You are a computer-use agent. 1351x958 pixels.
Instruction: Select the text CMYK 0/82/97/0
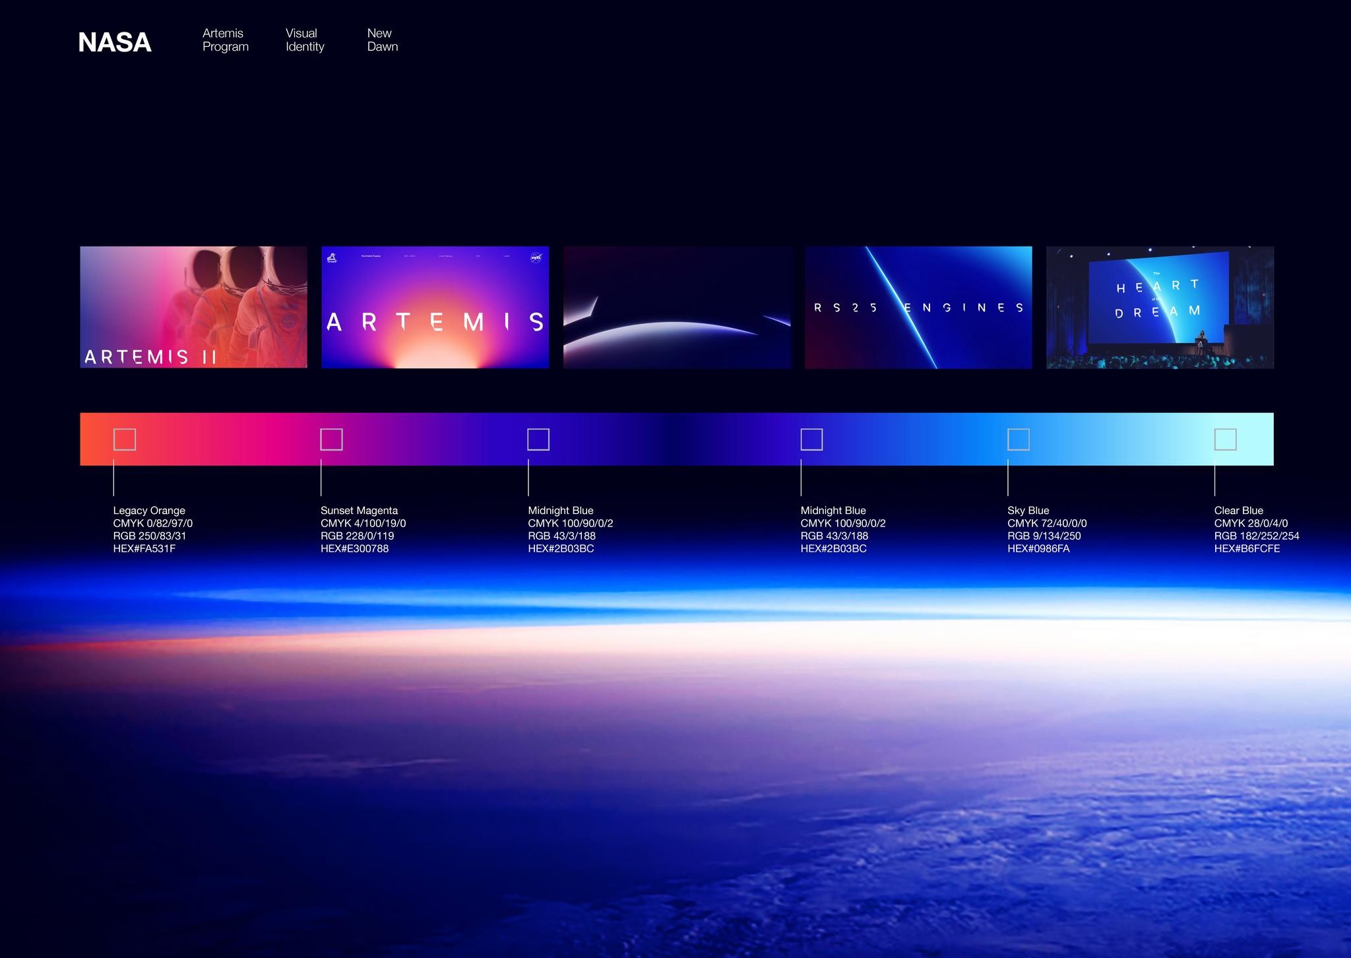[153, 523]
